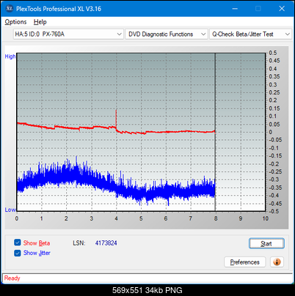This screenshot has height=296, width=295.
Task: Open the orange info icon button
Action: 277,262
